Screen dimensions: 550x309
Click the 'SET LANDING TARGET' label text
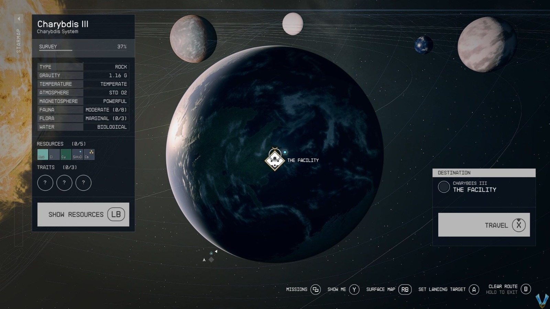pos(442,289)
